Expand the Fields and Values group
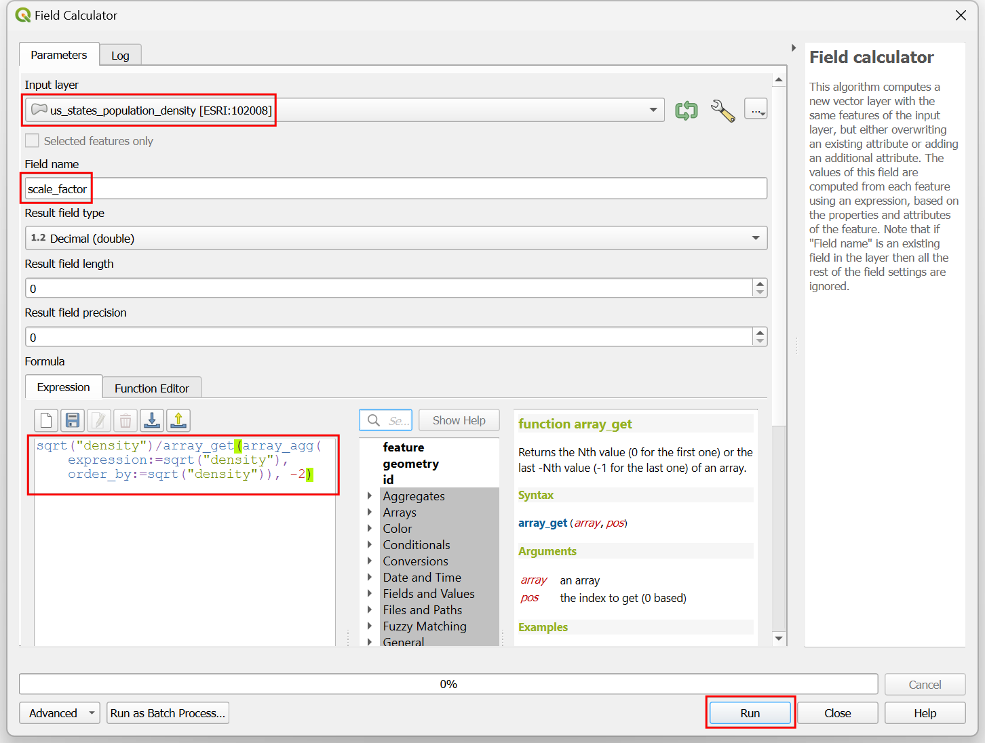 pyautogui.click(x=370, y=594)
